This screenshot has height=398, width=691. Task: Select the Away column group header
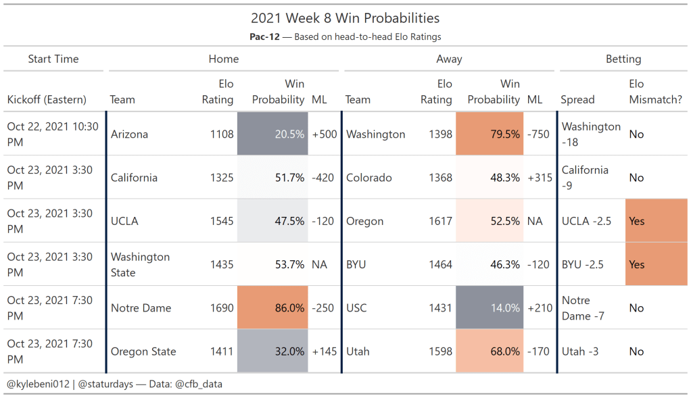pyautogui.click(x=449, y=59)
